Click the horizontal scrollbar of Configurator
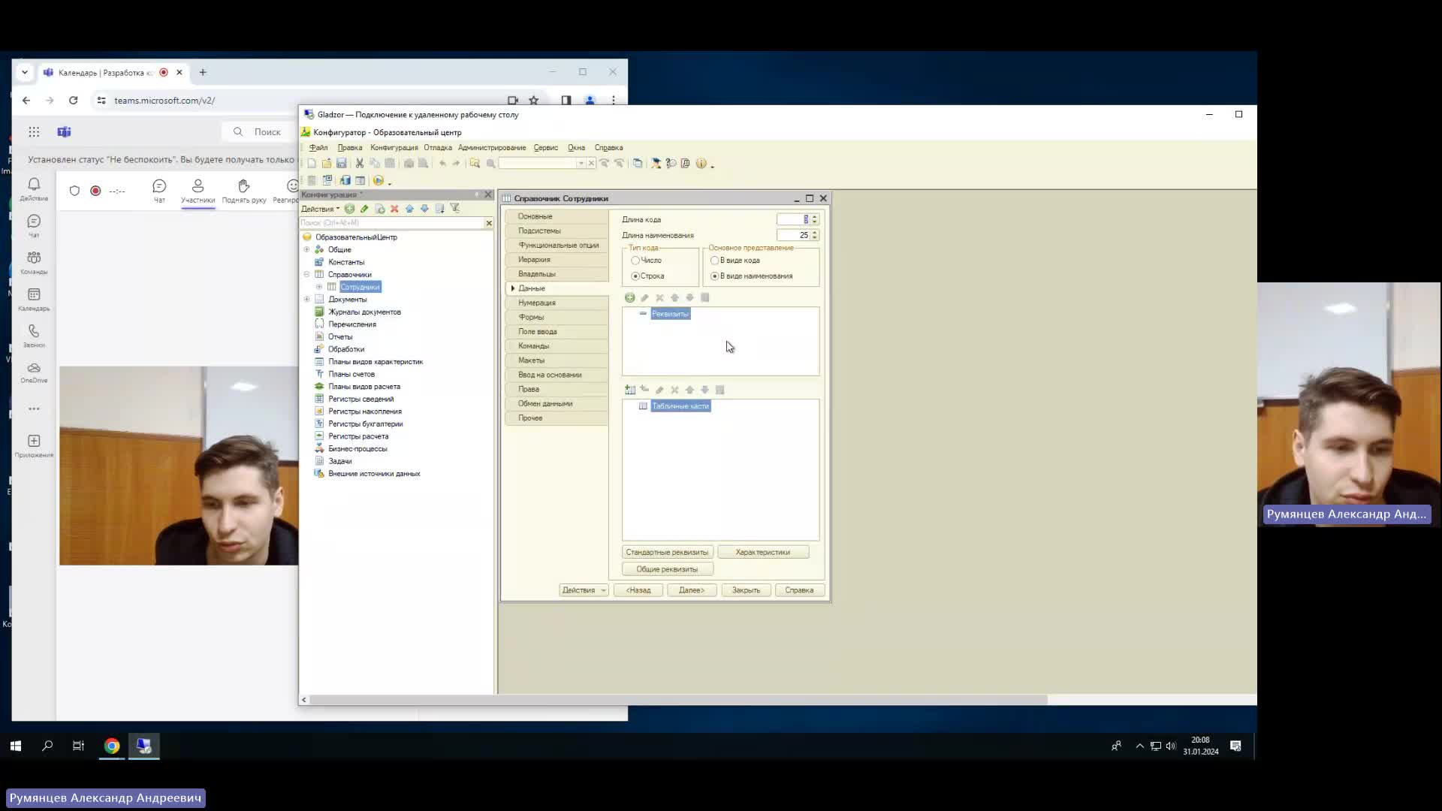This screenshot has width=1442, height=811. pyautogui.click(x=678, y=700)
